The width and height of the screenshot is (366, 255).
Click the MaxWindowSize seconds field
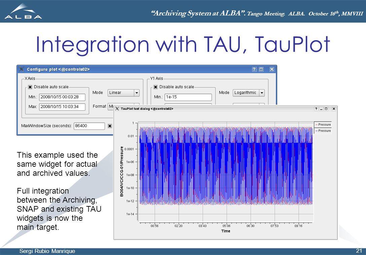[89, 126]
